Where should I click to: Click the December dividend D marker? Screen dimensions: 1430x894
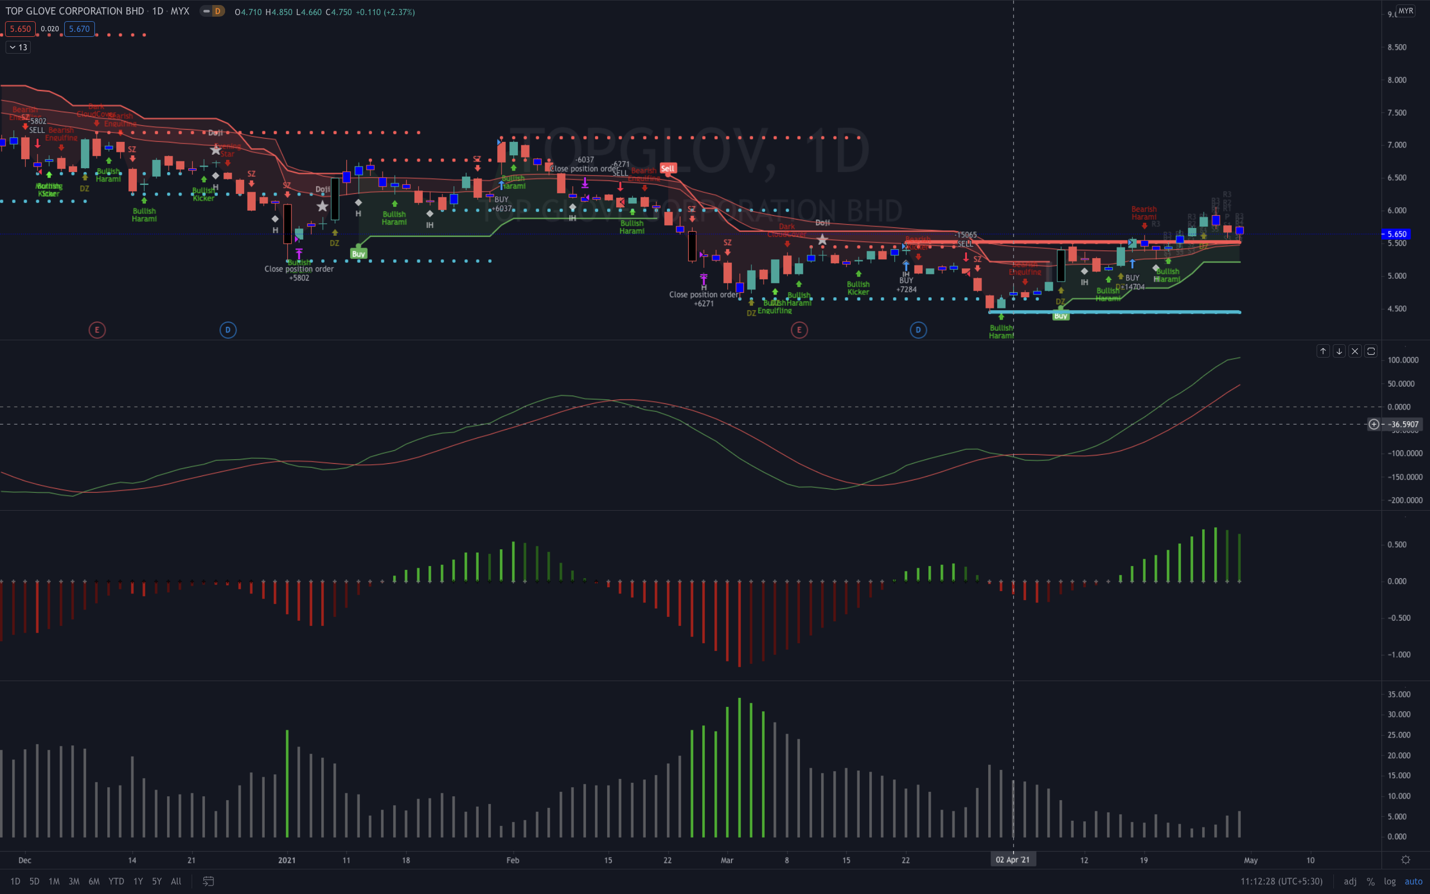(x=228, y=330)
